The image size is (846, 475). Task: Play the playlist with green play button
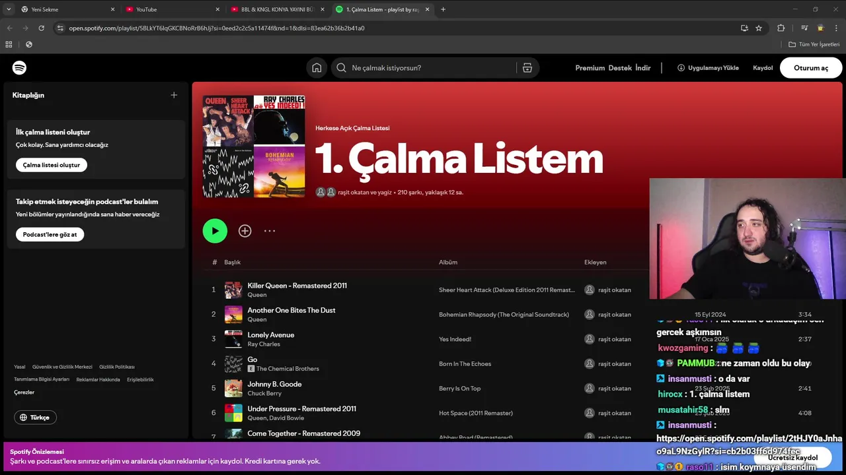pyautogui.click(x=215, y=231)
